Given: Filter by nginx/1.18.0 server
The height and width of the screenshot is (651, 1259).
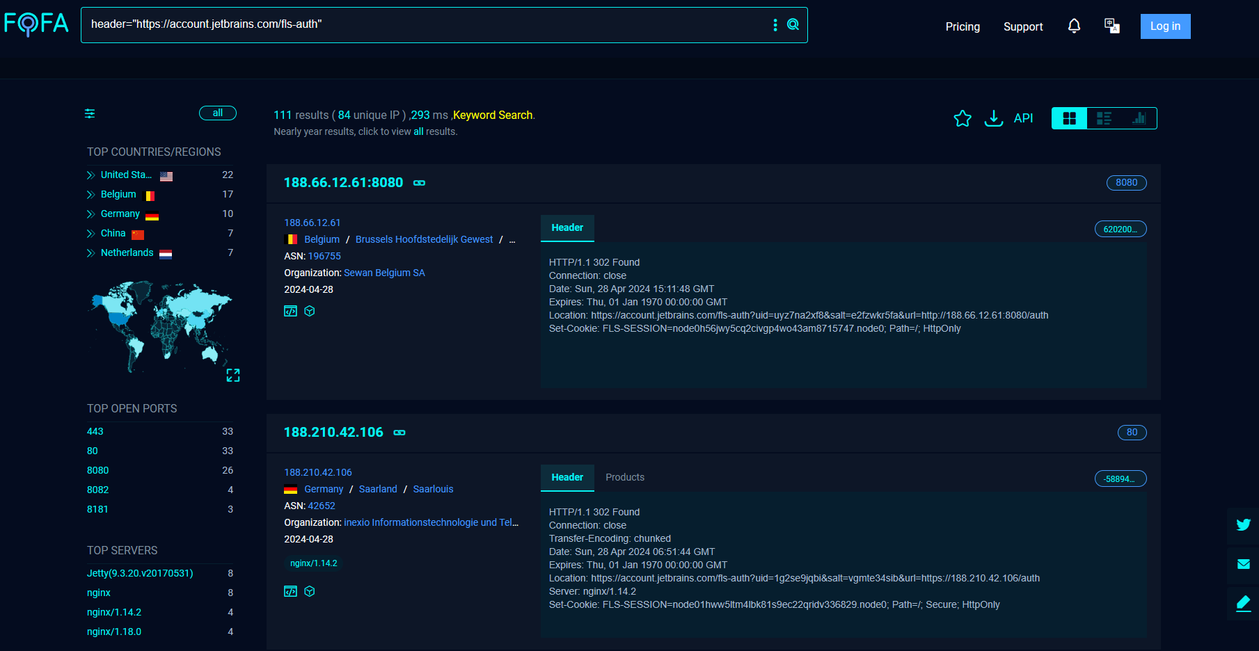Looking at the screenshot, I should [x=114, y=632].
